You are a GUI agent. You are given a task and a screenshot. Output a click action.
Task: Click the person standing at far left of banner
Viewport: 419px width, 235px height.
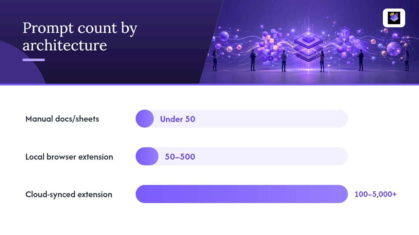(215, 60)
